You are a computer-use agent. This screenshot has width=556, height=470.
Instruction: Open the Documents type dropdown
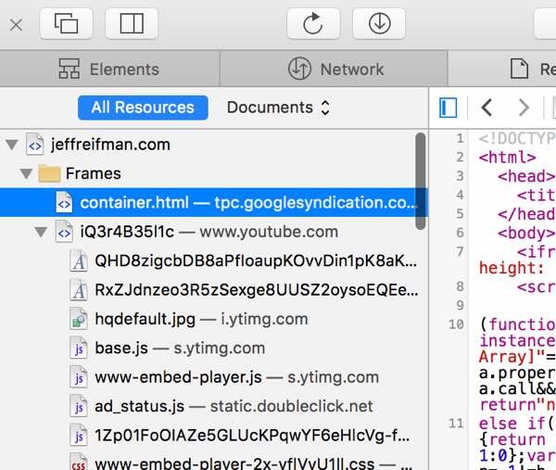[x=278, y=108]
